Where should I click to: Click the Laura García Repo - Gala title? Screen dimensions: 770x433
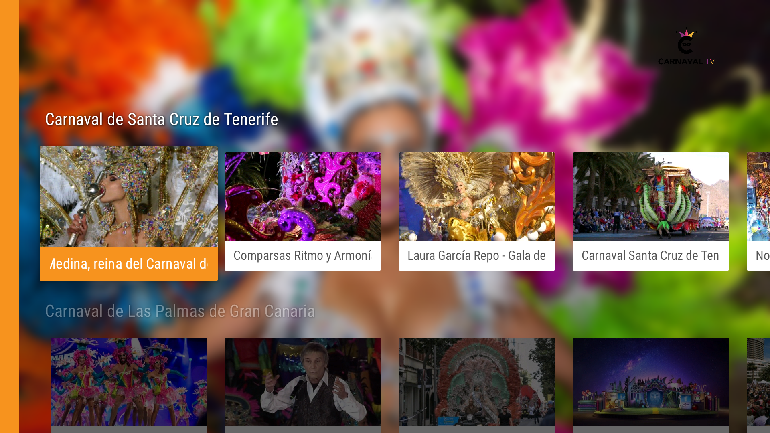click(x=477, y=256)
